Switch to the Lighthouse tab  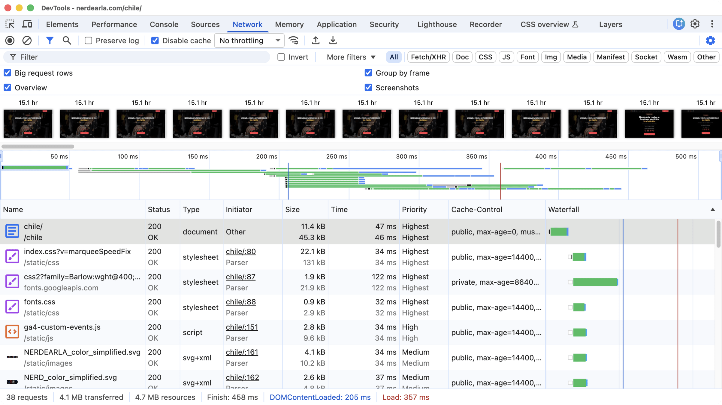pyautogui.click(x=437, y=24)
